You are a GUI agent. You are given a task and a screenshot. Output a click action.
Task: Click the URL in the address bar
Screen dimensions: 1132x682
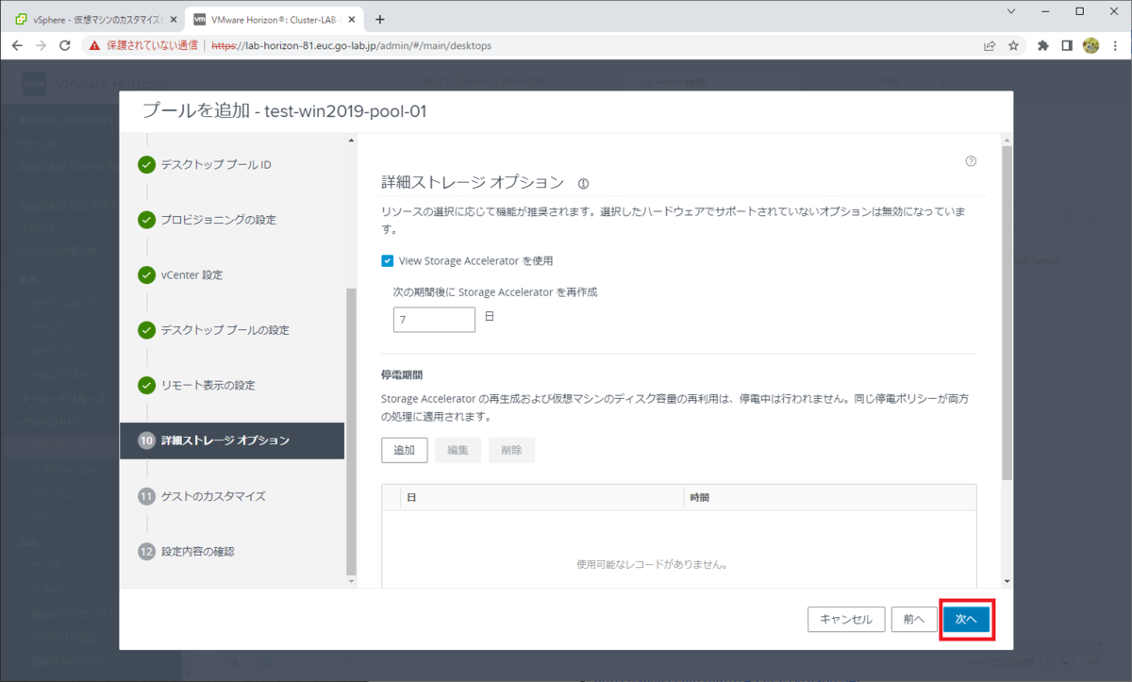click(x=351, y=45)
